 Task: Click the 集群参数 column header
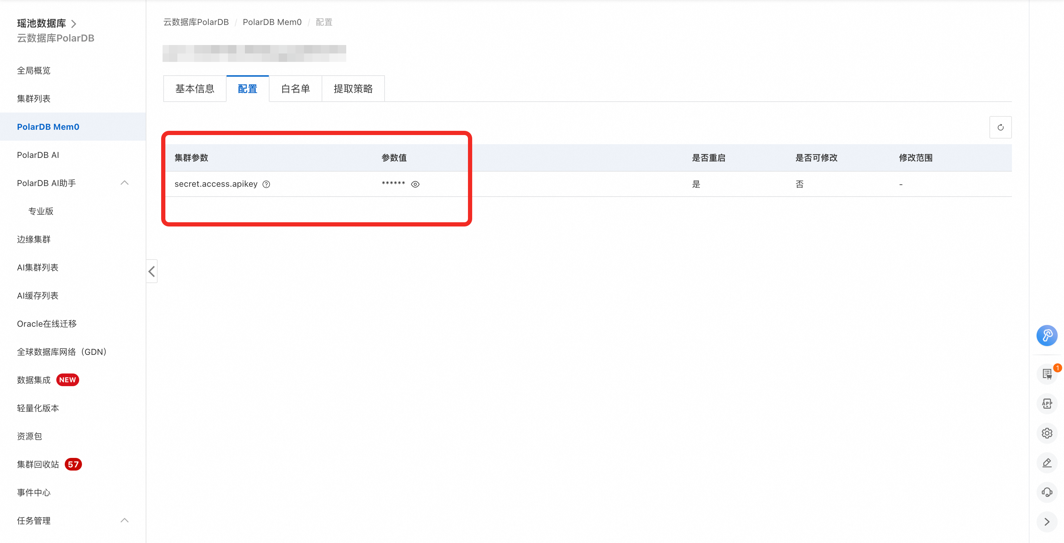pos(191,158)
